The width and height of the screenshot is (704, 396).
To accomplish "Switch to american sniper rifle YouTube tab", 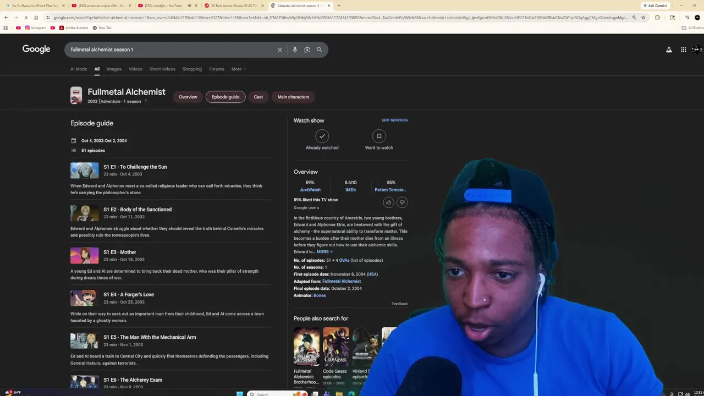I will point(102,5).
